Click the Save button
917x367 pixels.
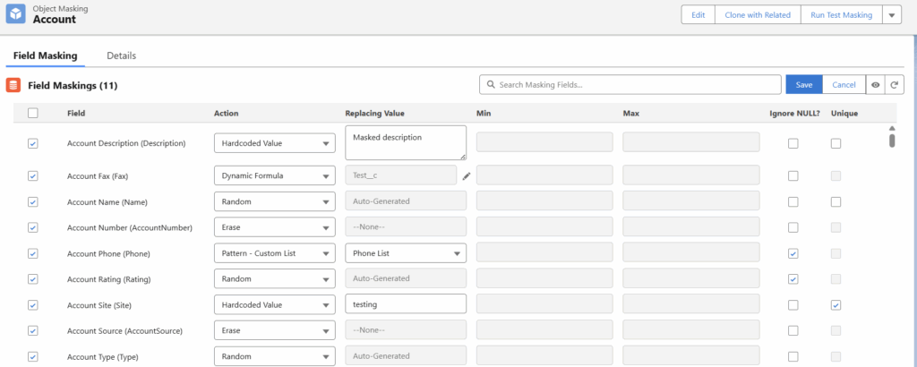point(803,85)
